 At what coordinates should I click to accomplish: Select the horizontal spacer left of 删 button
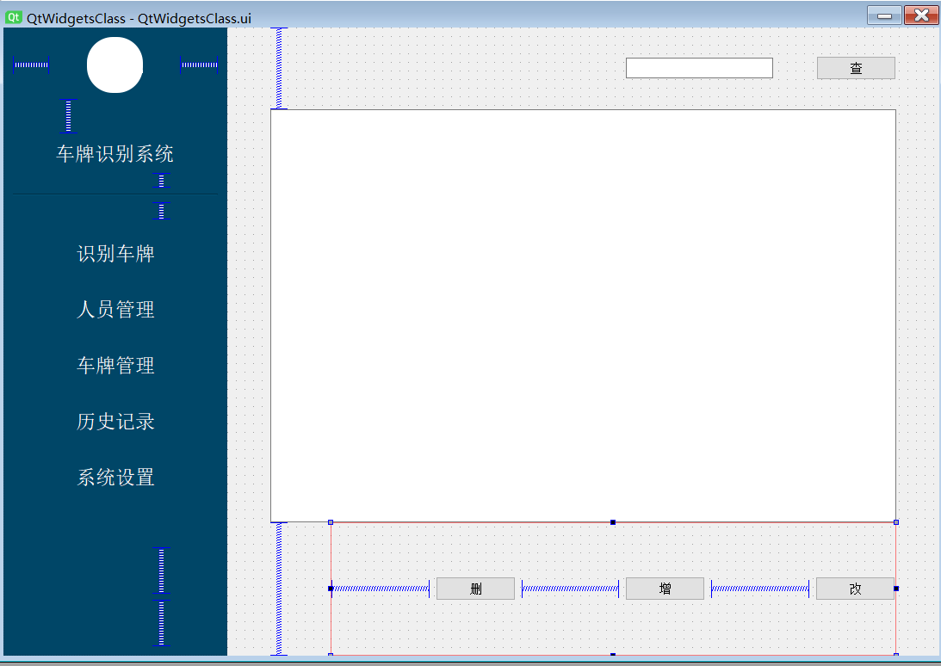pos(381,589)
